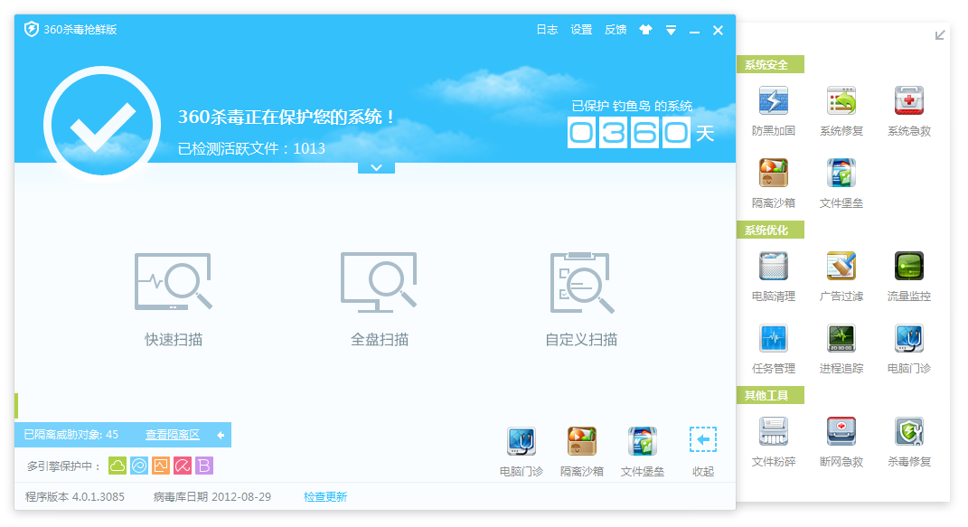The height and width of the screenshot is (527, 968).
Task: Launch 全盘扫描 full disk scan
Action: (379, 300)
